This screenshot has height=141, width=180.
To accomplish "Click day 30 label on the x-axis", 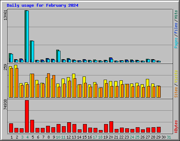I will [x=163, y=137].
